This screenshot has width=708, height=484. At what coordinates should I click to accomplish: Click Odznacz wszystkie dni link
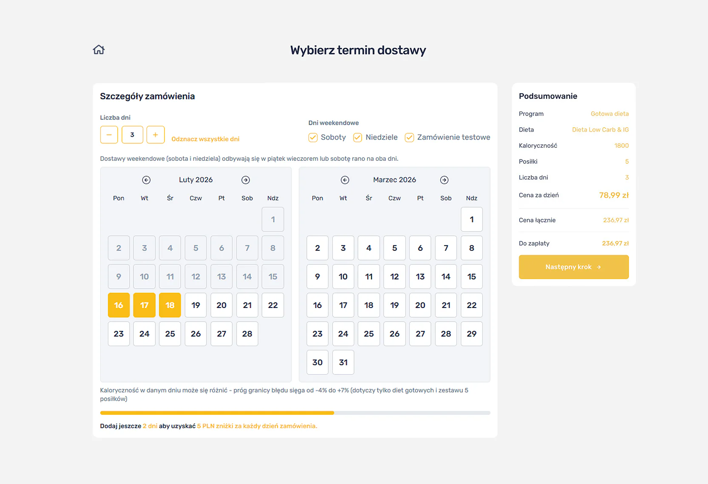pyautogui.click(x=205, y=139)
